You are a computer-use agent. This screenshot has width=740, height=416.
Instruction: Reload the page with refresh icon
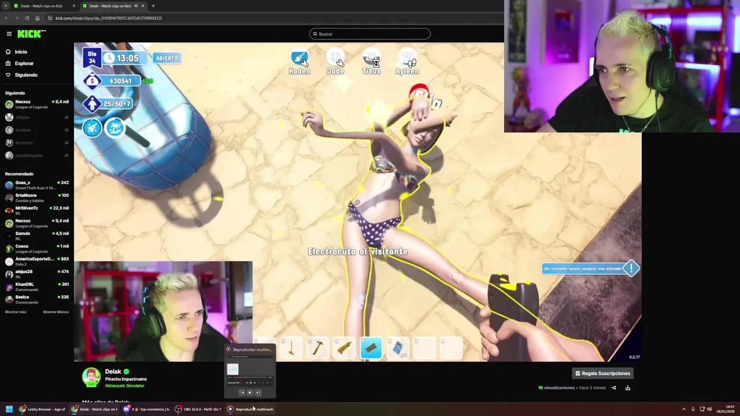[27, 18]
